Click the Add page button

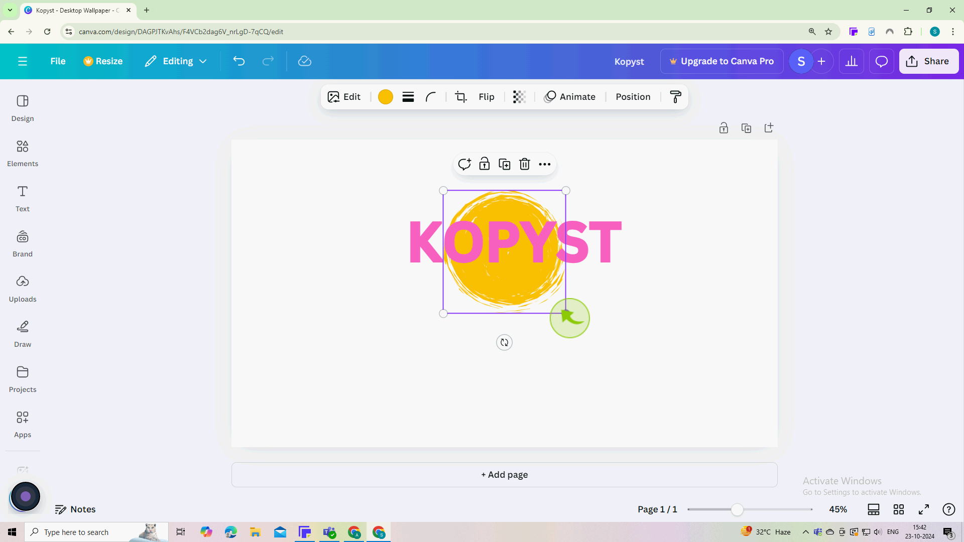pos(505,474)
